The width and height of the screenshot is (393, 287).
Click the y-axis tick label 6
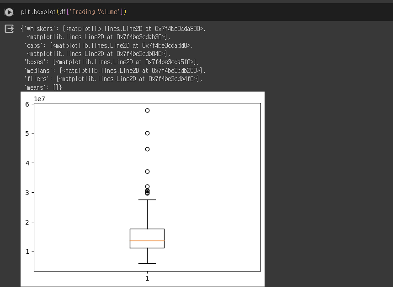click(27, 104)
